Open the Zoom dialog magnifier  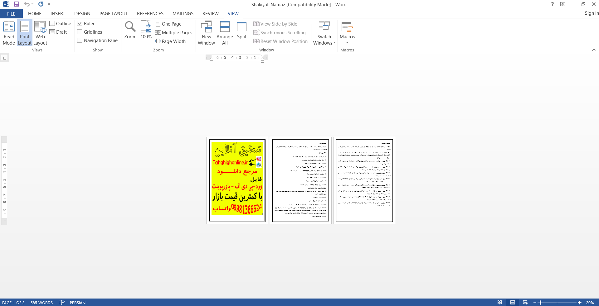[130, 30]
